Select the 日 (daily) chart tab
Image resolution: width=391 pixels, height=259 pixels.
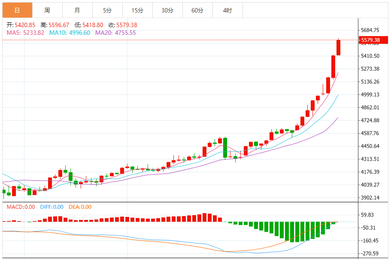point(17,10)
